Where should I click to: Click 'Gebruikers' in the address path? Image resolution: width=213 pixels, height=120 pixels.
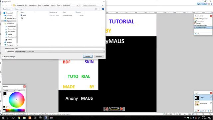32,5
